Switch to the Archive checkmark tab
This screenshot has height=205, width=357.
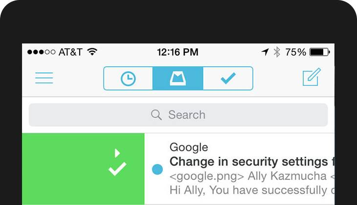[228, 79]
